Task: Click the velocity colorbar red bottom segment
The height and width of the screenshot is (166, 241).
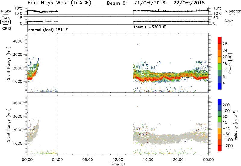Action: pyautogui.click(x=220, y=148)
